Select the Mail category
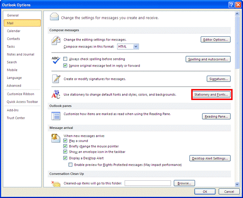 coord(22,23)
